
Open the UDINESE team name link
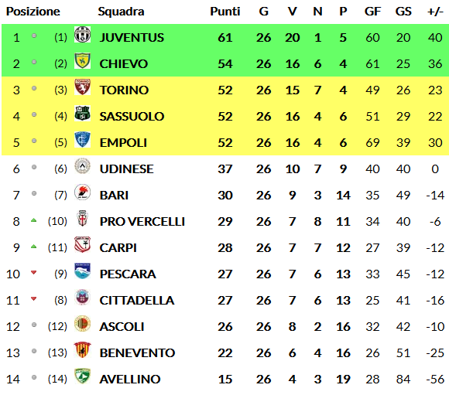pos(126,169)
